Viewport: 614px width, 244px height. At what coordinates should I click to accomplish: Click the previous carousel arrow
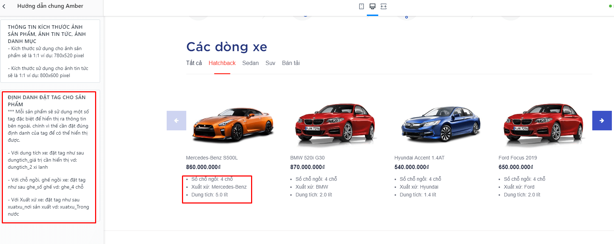coord(176,120)
